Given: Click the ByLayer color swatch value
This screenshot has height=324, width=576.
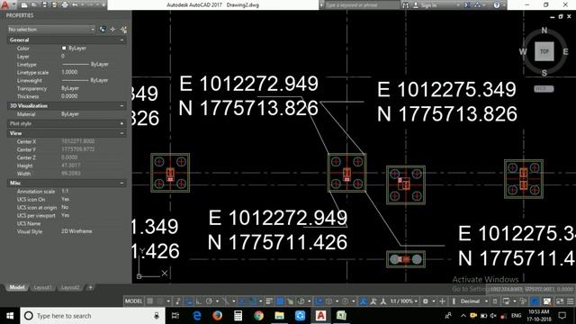Looking at the screenshot, I should coord(74,48).
